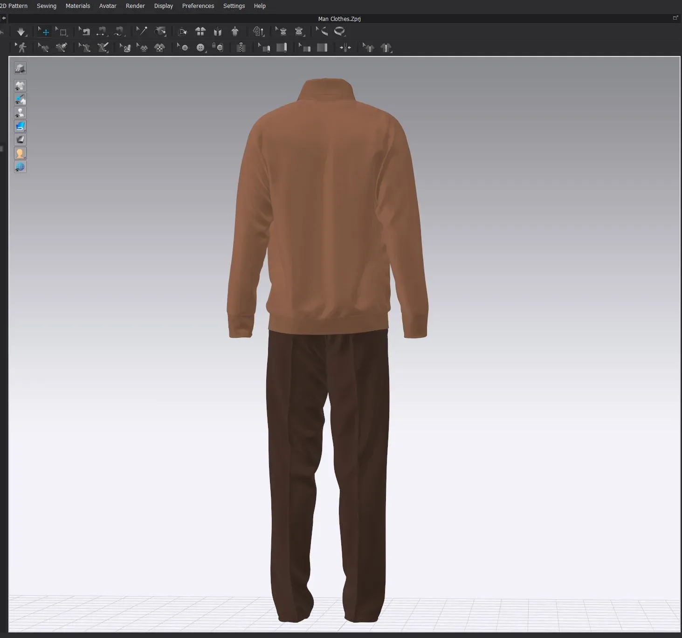Click the Button tool with four-hole button
The image size is (682, 638).
point(200,48)
